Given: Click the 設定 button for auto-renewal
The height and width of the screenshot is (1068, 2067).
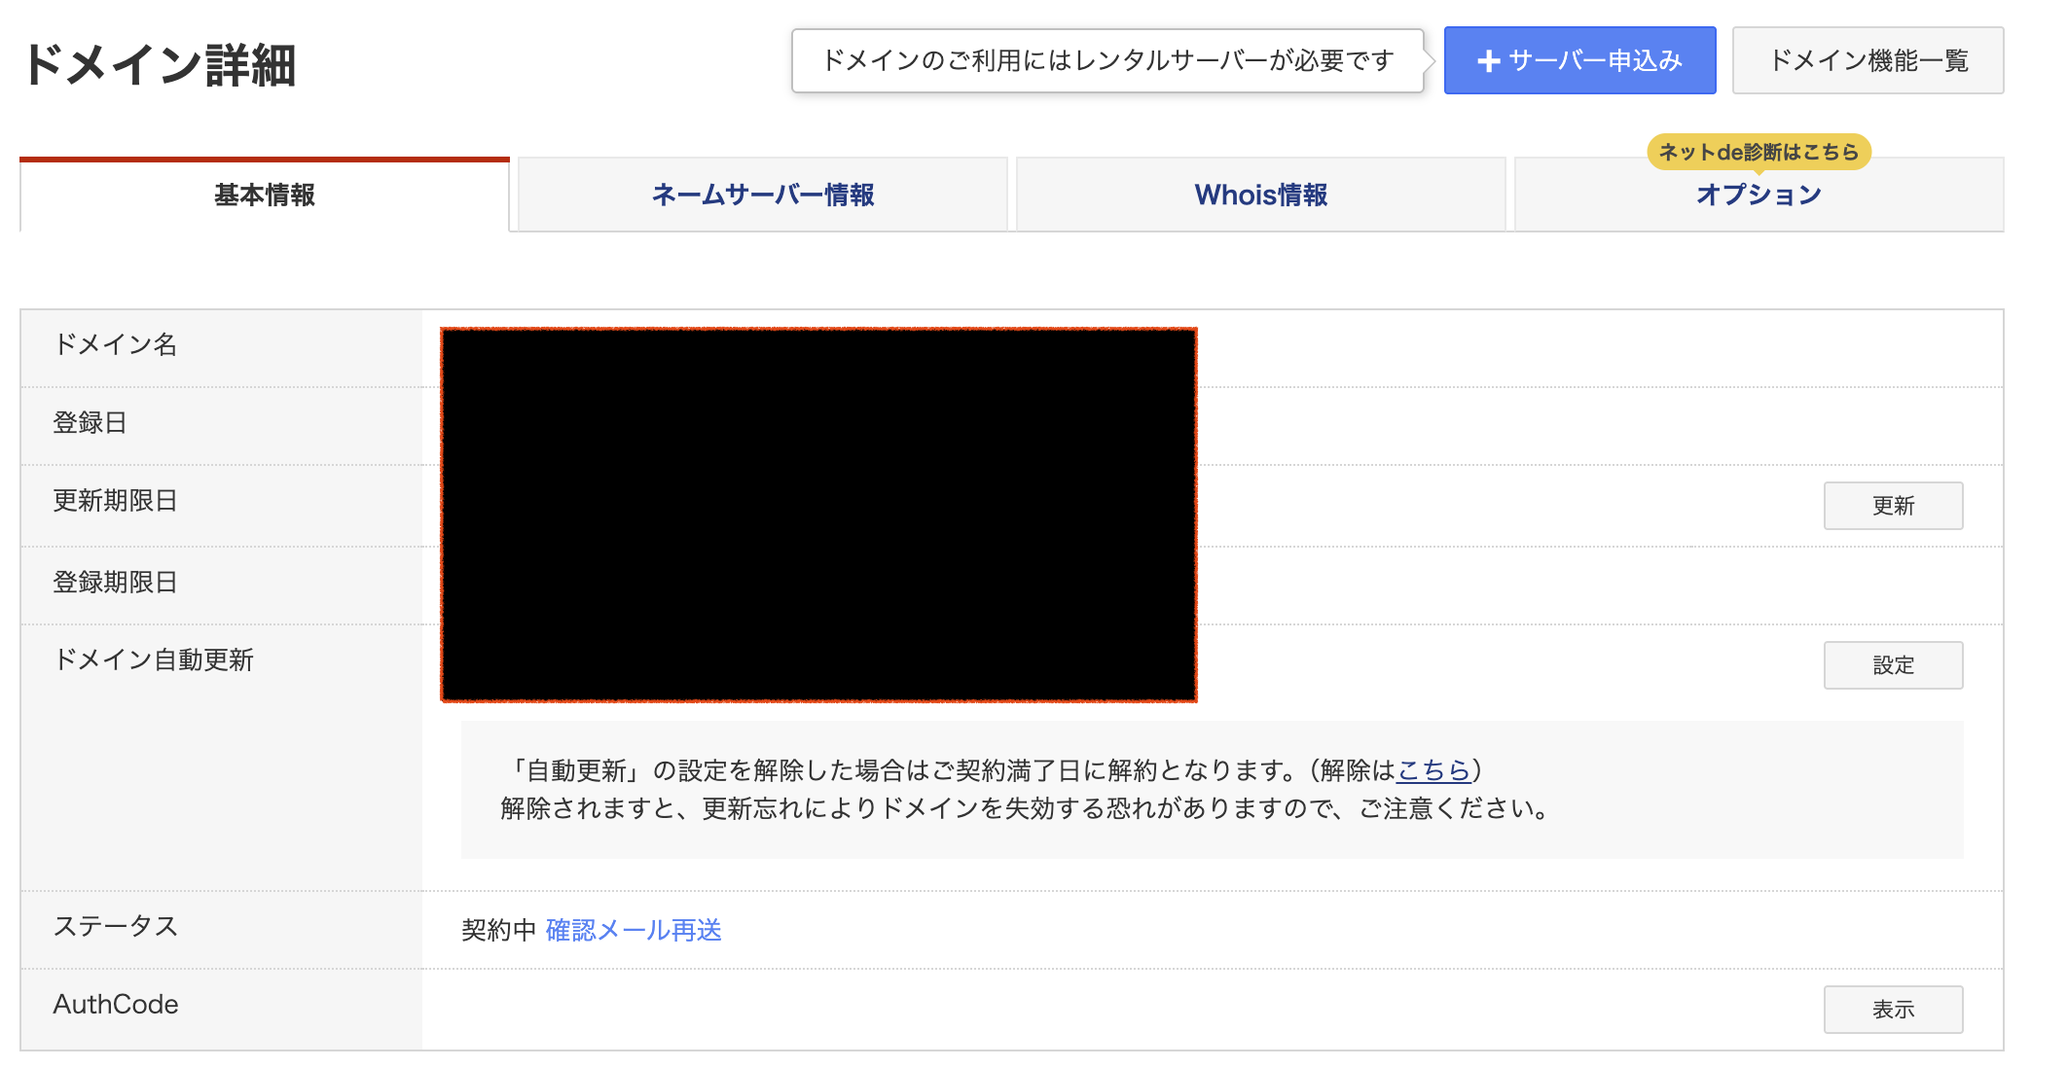Looking at the screenshot, I should [x=1892, y=665].
